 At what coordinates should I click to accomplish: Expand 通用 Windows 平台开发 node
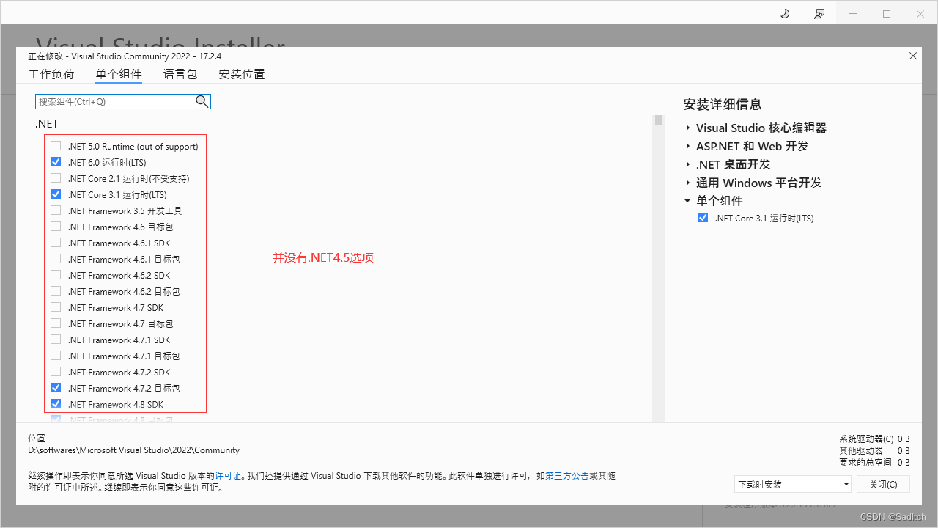coord(688,183)
